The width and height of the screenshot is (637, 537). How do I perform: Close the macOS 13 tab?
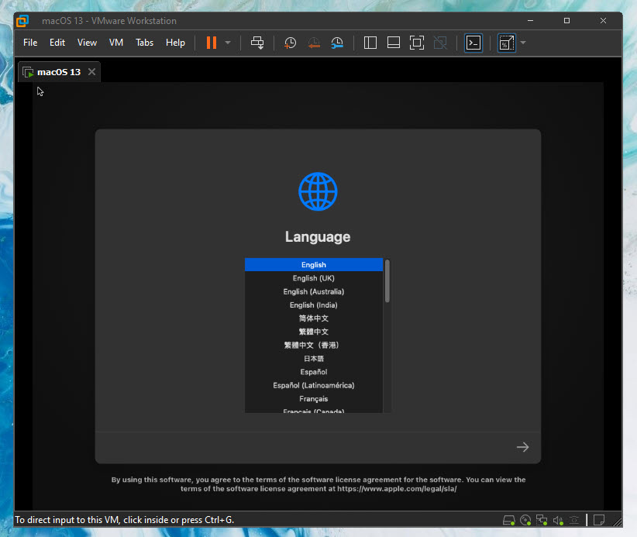coord(91,72)
